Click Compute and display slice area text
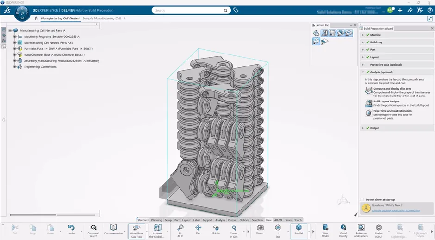Viewport: 435px width, 240px height. click(392, 89)
